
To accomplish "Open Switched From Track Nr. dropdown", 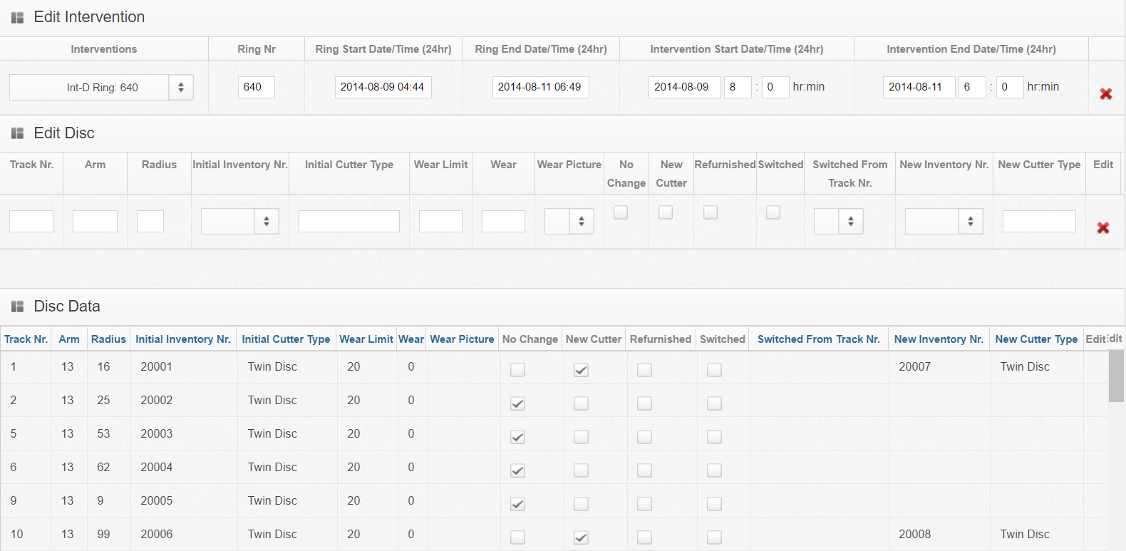I will coord(838,222).
